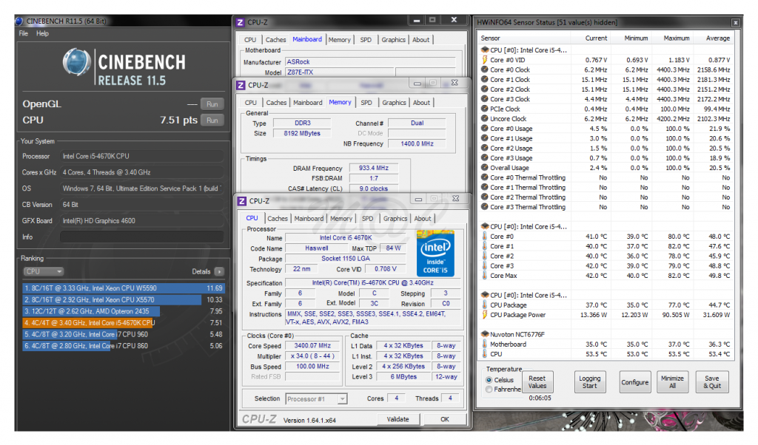
Task: Select the Celsius temperature option
Action: [489, 380]
